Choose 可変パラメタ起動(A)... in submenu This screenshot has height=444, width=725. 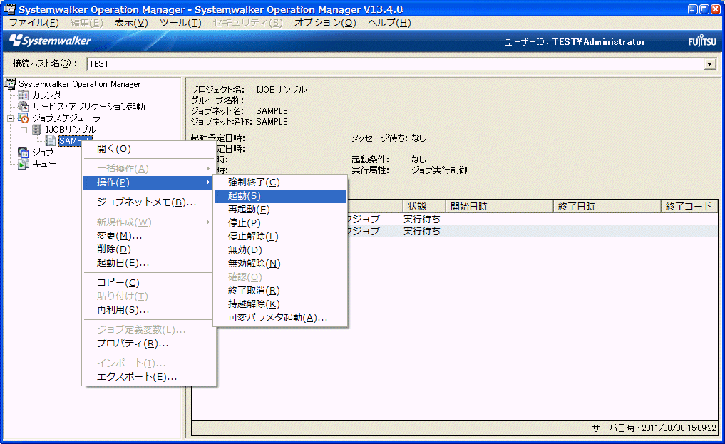(x=280, y=318)
